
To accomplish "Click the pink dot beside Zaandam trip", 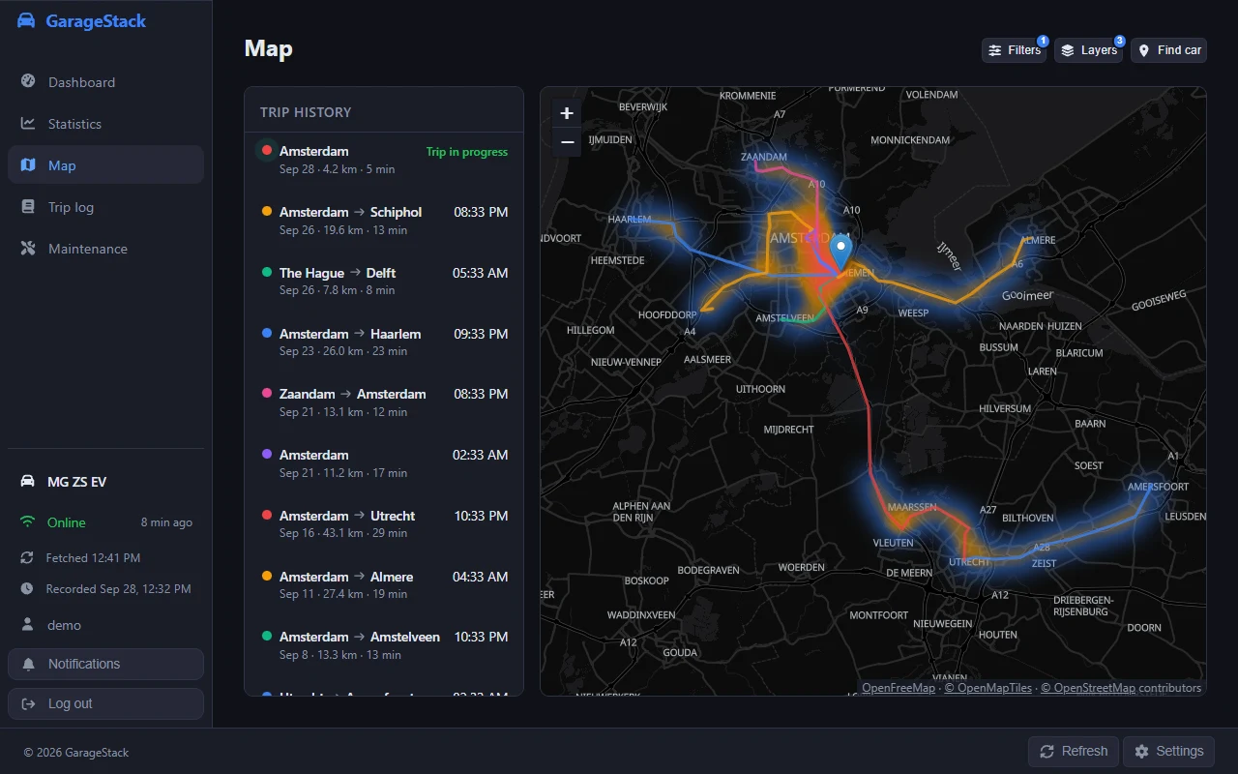I will point(267,393).
